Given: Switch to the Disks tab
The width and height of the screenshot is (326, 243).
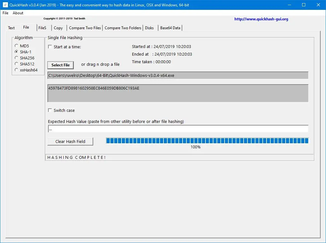Looking at the screenshot, I should click(149, 28).
